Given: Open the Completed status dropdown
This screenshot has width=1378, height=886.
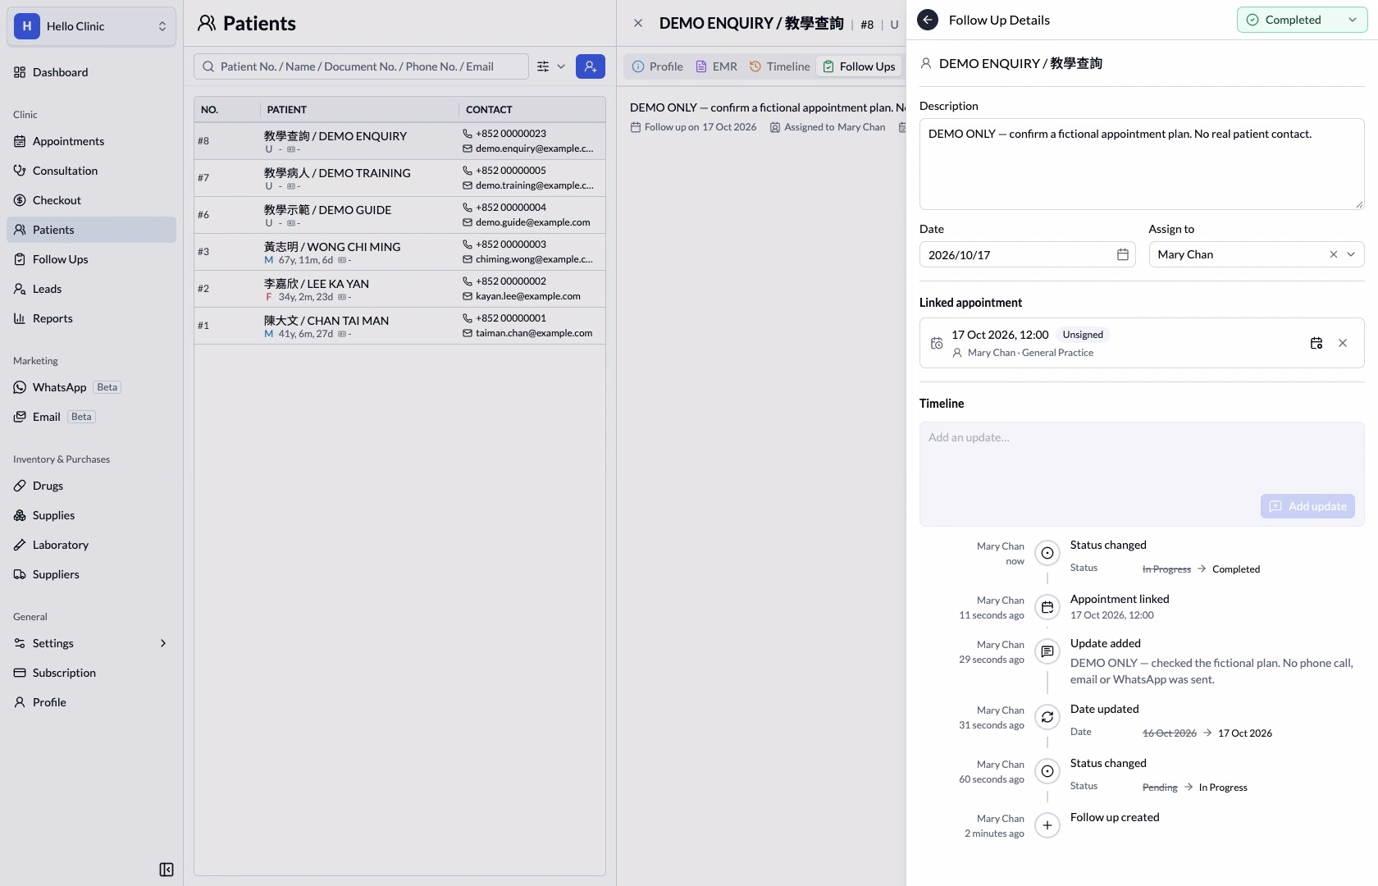Looking at the screenshot, I should (x=1302, y=20).
